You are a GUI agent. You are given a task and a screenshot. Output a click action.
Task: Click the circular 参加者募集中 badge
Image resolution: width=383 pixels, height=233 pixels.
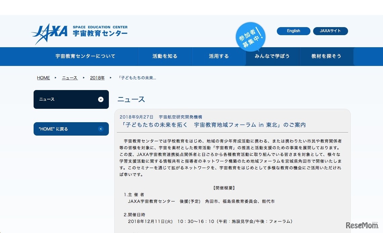[251, 36]
